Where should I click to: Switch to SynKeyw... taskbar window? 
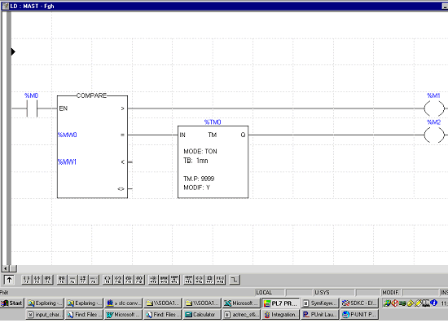tap(320, 303)
